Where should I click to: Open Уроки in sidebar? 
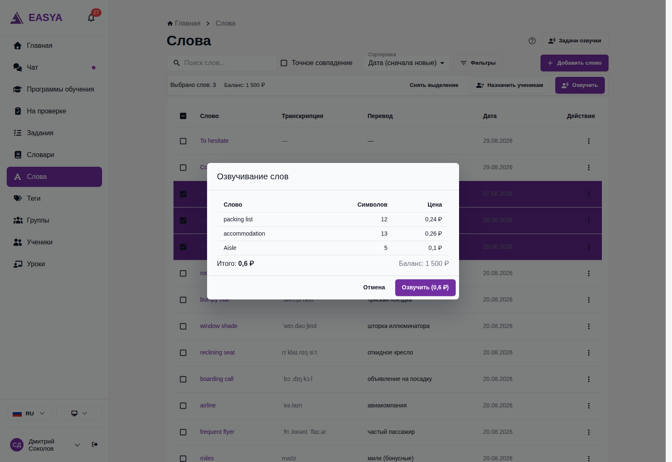pos(54,264)
